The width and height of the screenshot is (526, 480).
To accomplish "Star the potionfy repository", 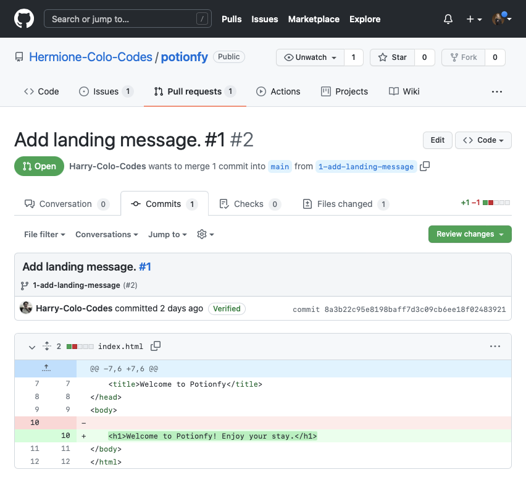I will (392, 57).
